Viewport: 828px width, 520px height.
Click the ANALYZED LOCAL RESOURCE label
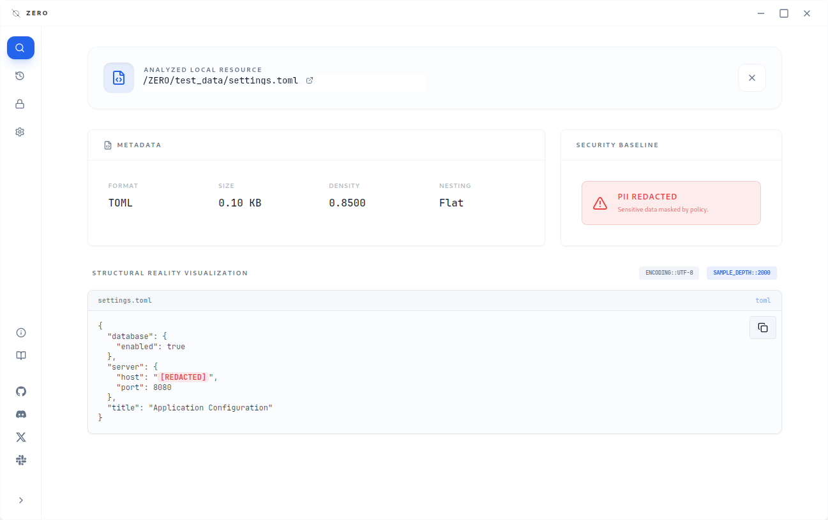click(203, 69)
